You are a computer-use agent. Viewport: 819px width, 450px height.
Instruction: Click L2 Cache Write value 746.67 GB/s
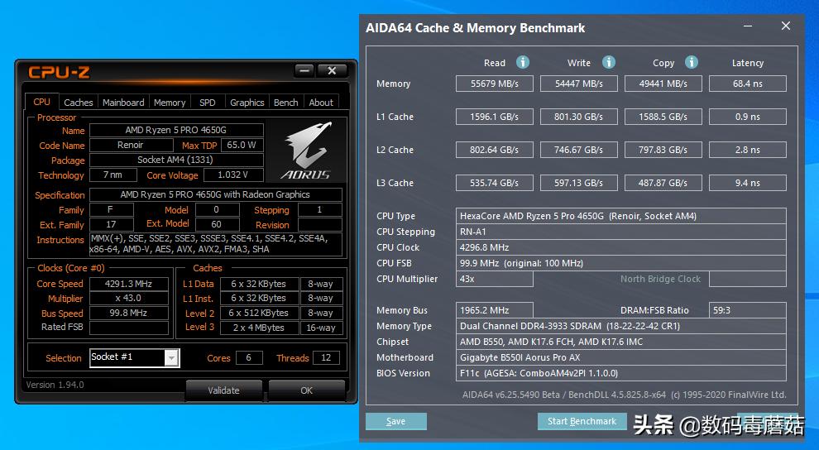point(579,150)
